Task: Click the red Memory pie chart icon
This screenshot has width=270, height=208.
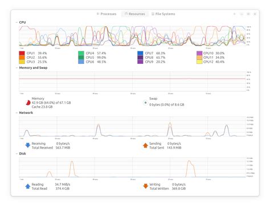Action: pyautogui.click(x=28, y=103)
